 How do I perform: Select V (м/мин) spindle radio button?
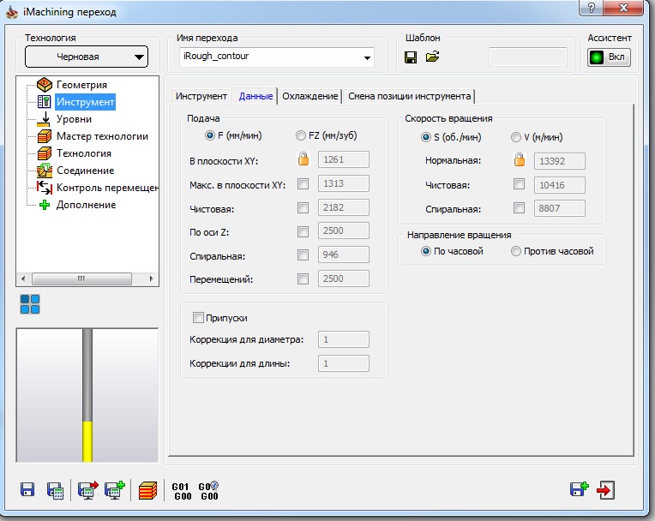516,137
